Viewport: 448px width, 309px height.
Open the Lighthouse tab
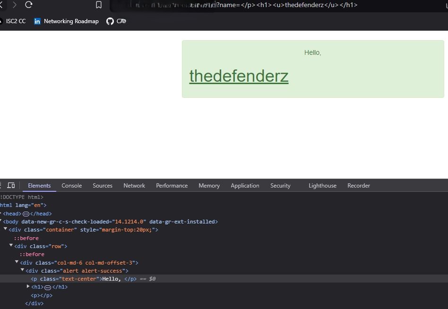click(x=322, y=186)
